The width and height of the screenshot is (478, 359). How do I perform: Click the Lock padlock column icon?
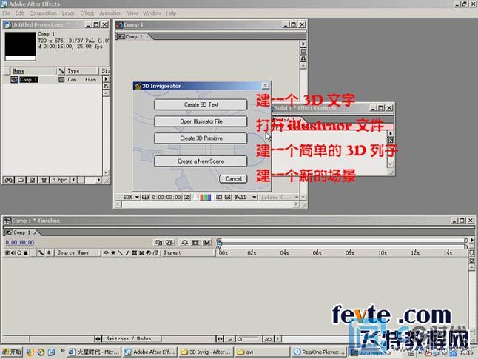(26, 252)
